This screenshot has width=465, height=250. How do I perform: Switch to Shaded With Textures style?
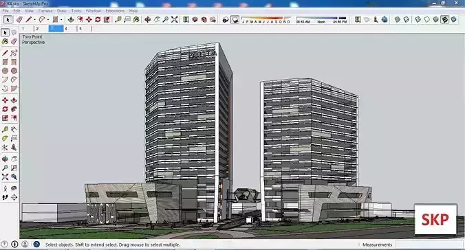coord(444,19)
